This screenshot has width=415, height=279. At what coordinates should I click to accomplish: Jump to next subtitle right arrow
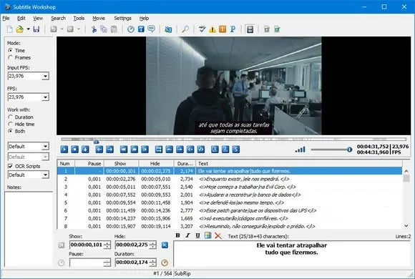click(x=109, y=150)
